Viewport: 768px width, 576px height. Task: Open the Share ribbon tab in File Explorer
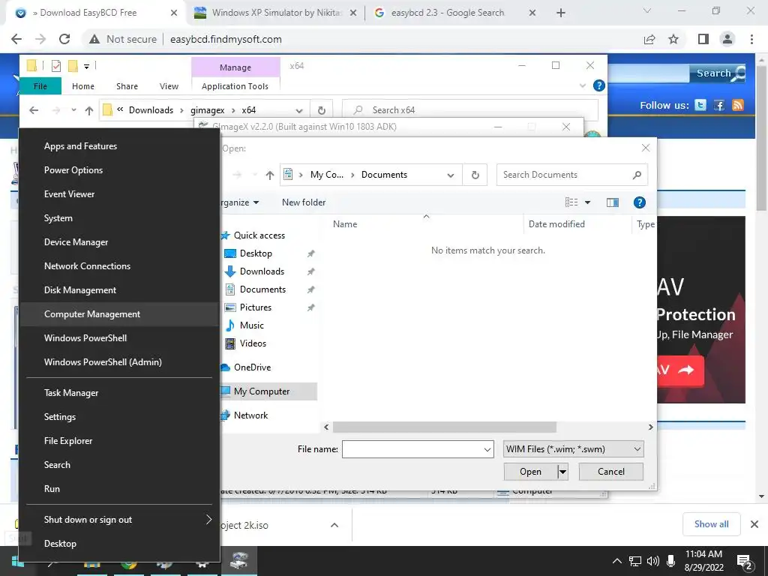(127, 86)
